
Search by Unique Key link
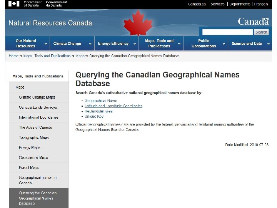click(94, 116)
